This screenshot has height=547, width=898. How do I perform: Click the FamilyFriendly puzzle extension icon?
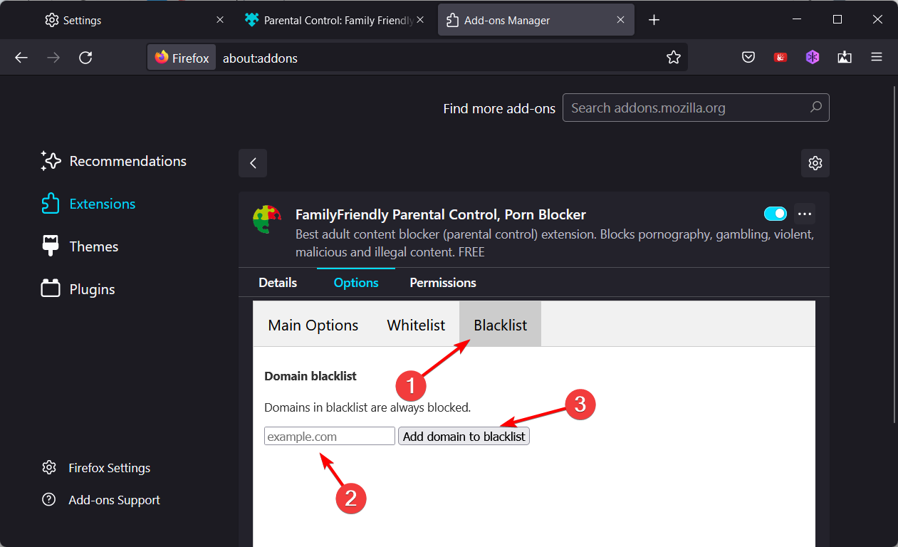[x=267, y=219]
